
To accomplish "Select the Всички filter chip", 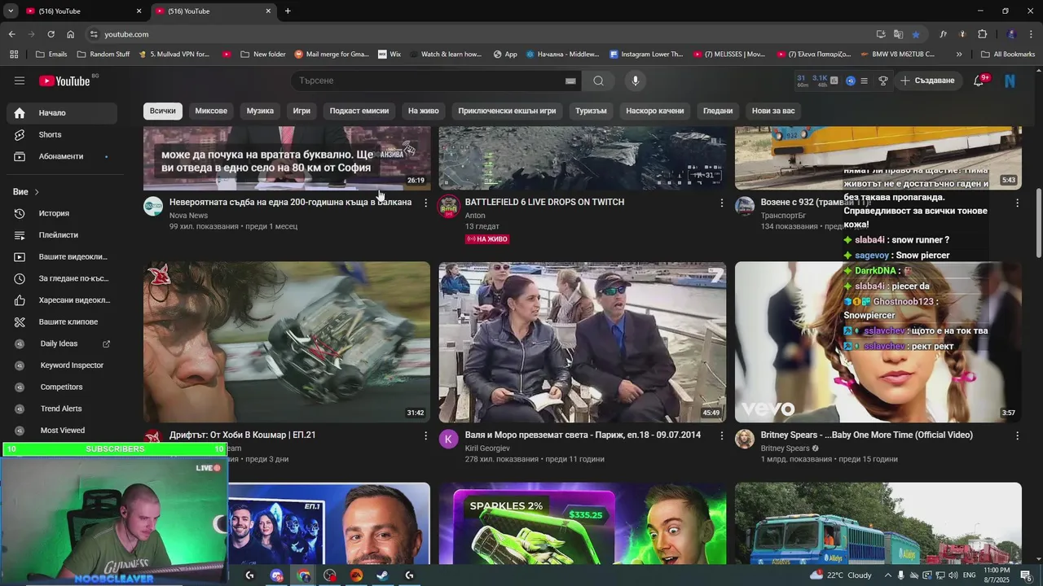I will tap(162, 111).
